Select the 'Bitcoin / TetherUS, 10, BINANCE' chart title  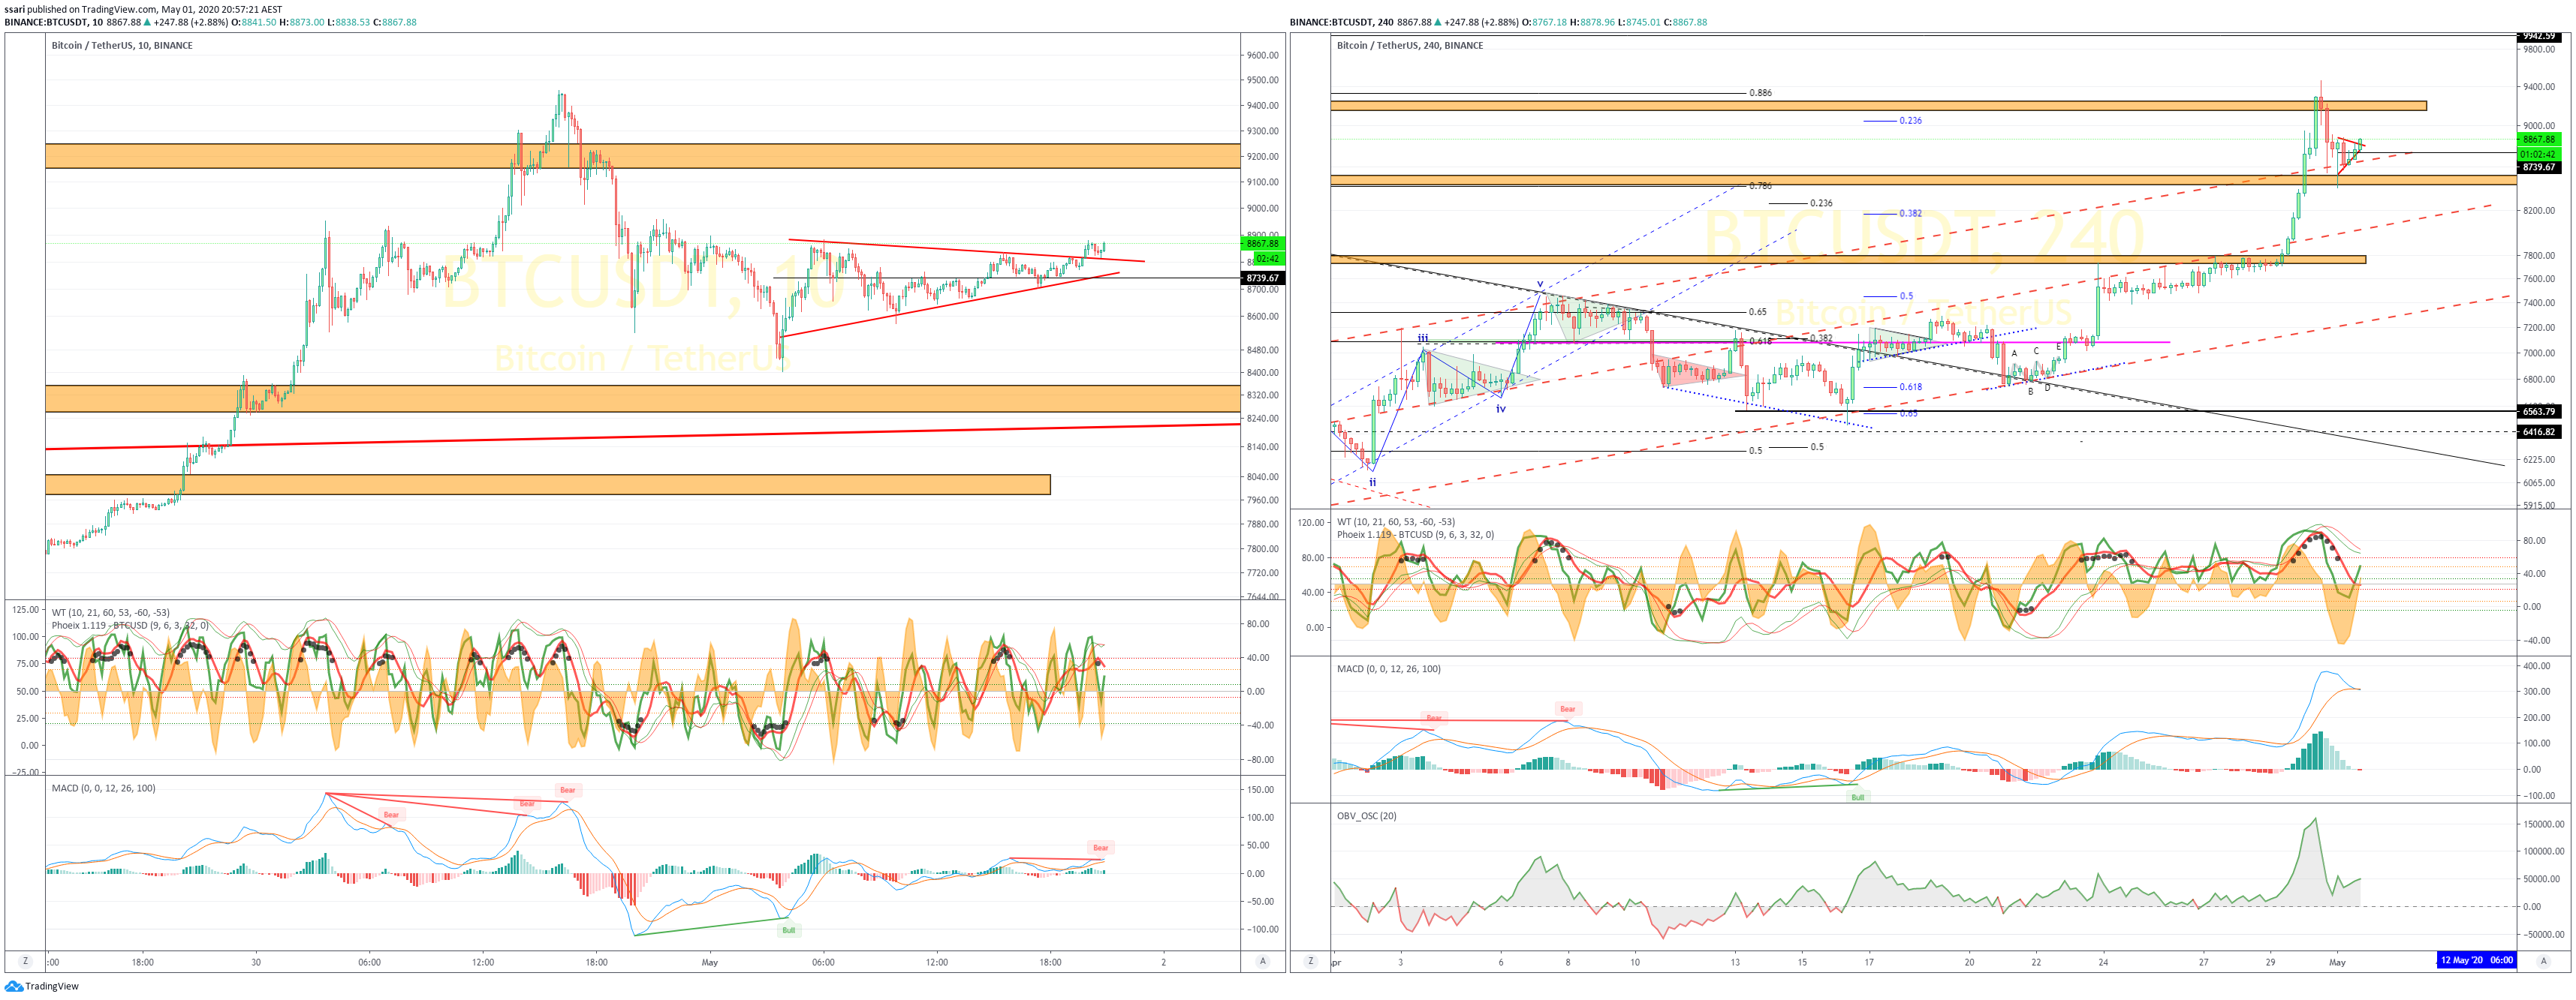click(122, 45)
